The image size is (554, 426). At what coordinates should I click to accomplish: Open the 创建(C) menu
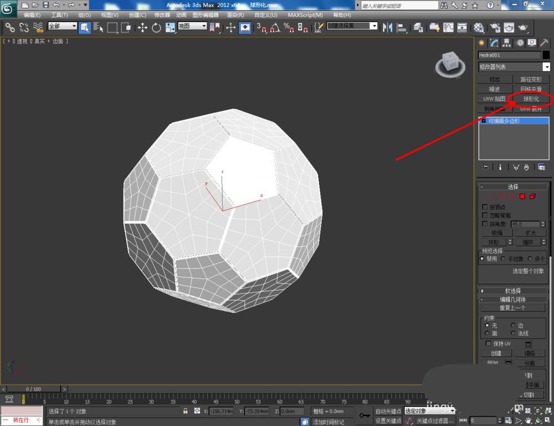point(137,15)
